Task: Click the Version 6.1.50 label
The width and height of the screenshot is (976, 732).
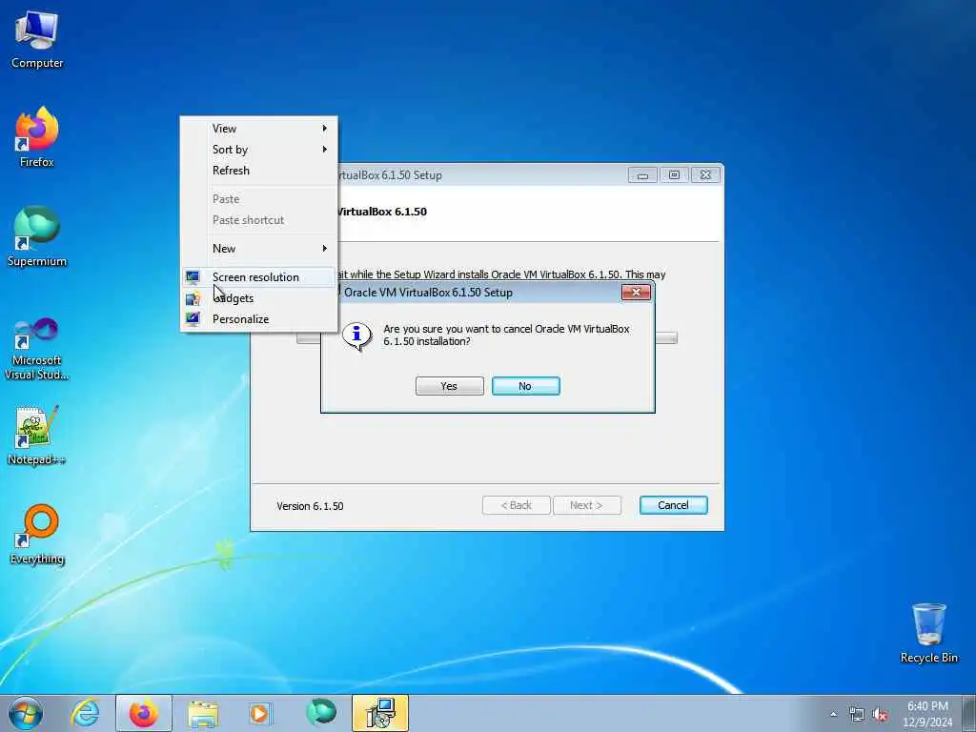Action: pos(310,506)
